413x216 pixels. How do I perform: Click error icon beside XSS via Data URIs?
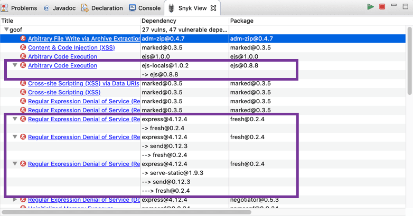[x=23, y=83]
